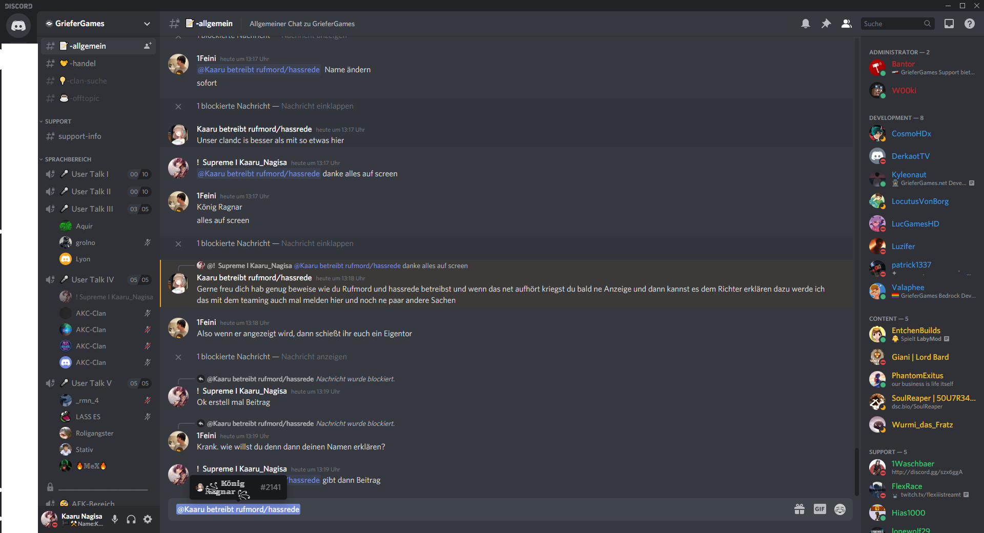The image size is (984, 533).
Task: Deafen with the headphones icon
Action: (131, 519)
